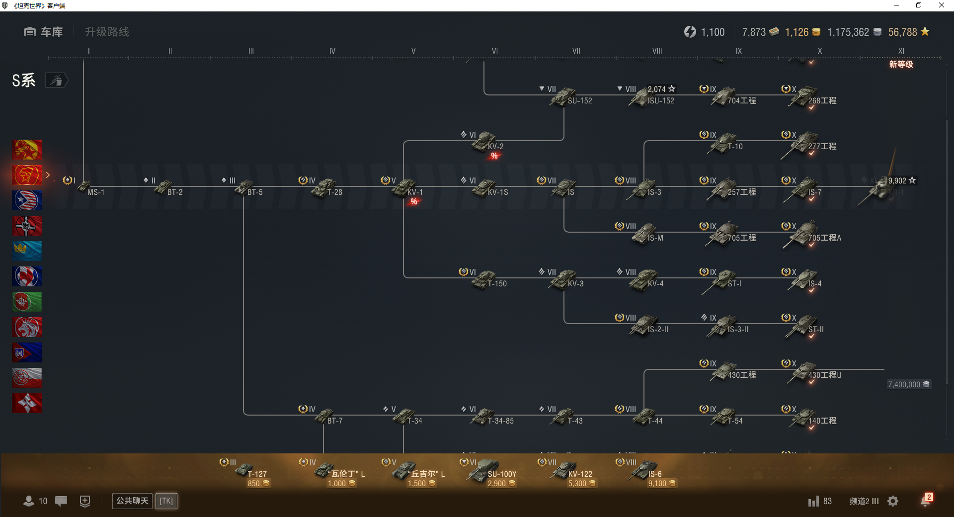The height and width of the screenshot is (517, 954).
Task: Click the 7,400,000 credits price label
Action: point(909,384)
